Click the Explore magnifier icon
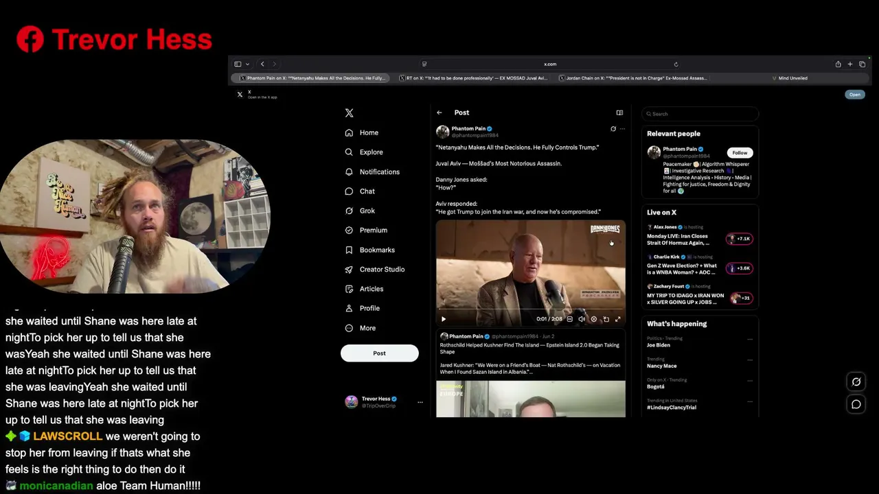This screenshot has height=494, width=879. [349, 152]
